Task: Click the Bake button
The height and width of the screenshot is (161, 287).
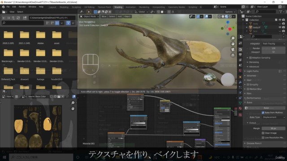Action: (265, 108)
